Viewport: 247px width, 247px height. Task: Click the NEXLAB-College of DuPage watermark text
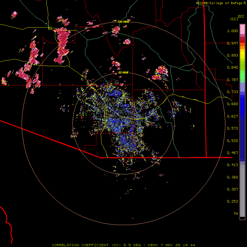(221, 3)
